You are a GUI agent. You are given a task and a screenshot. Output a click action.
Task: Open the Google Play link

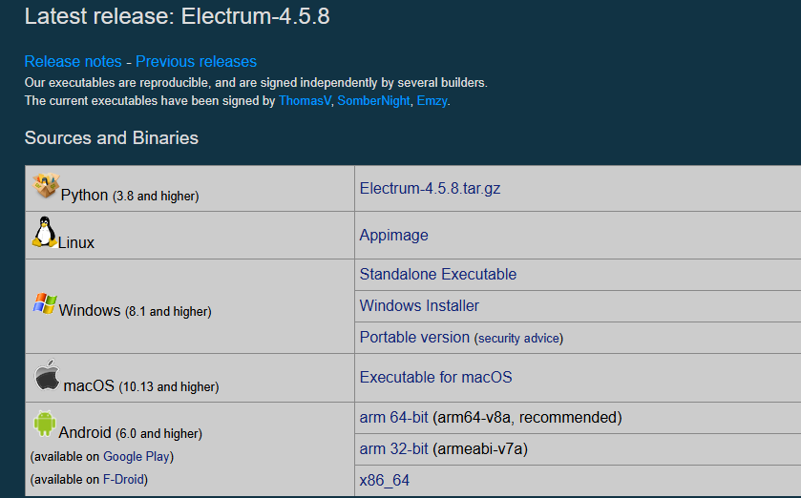tap(137, 456)
